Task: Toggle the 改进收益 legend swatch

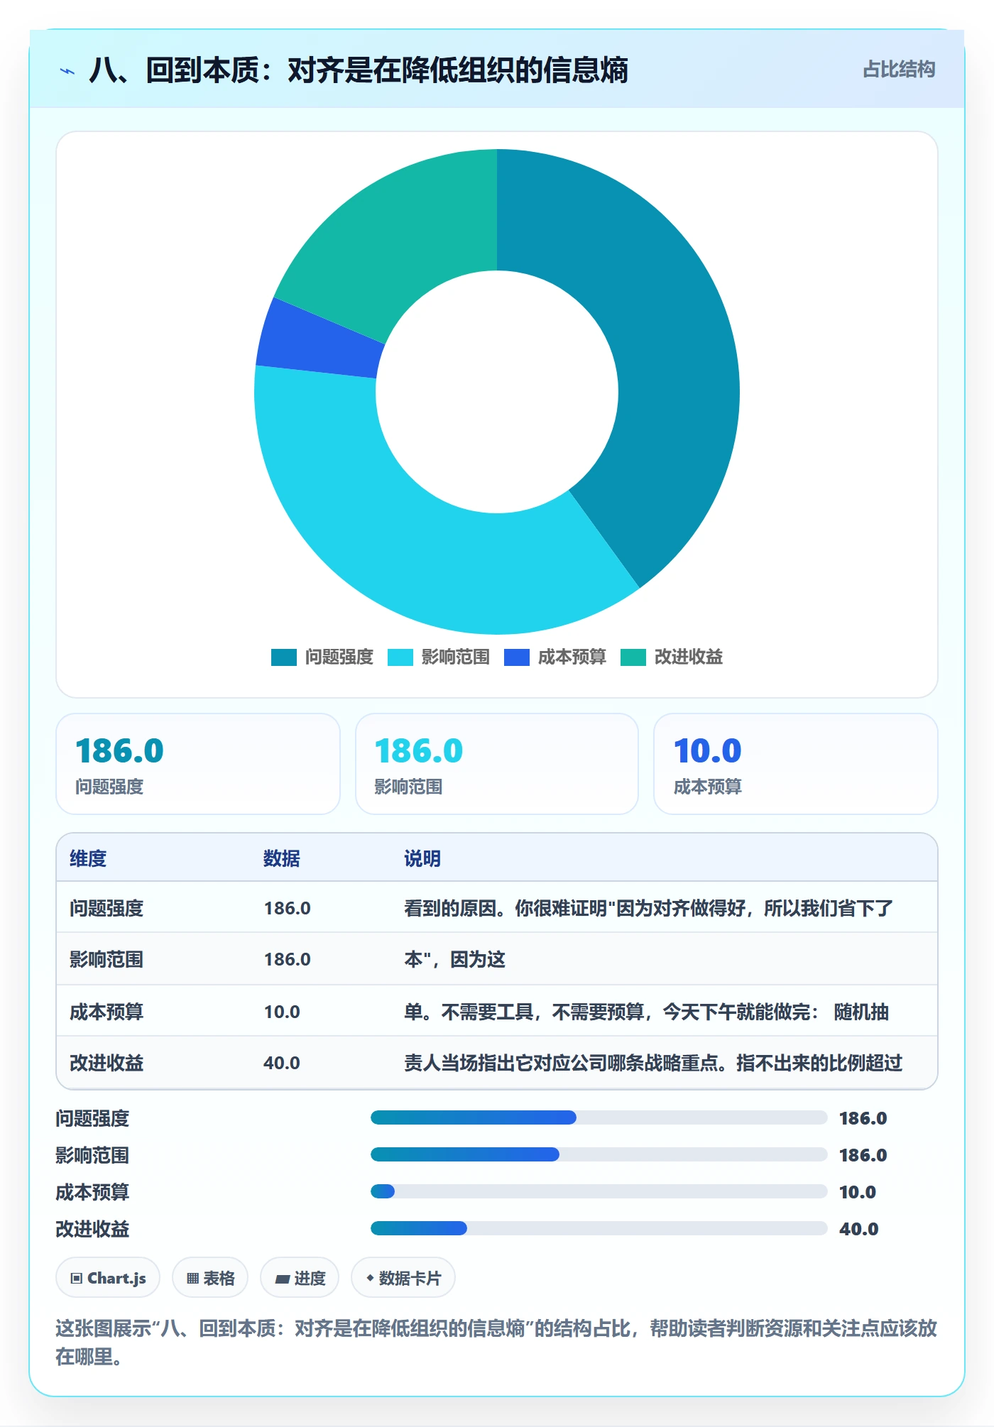Action: (633, 657)
